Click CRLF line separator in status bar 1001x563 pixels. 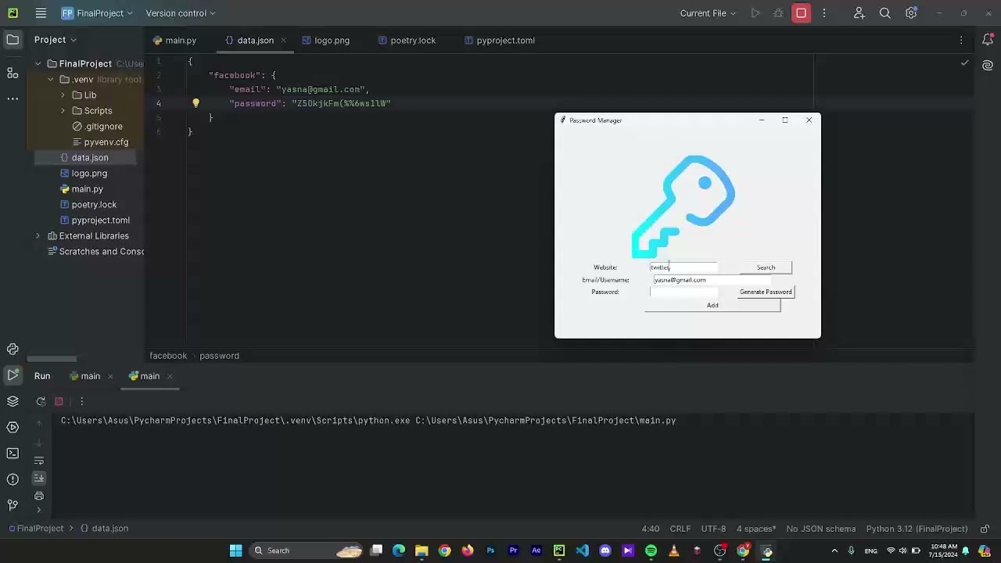coord(680,529)
